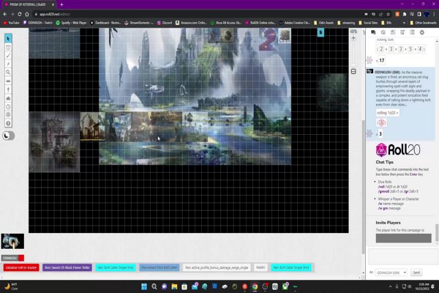Switch to the Journal tab
Image resolution: width=439 pixels, height=293 pixels.
click(393, 32)
